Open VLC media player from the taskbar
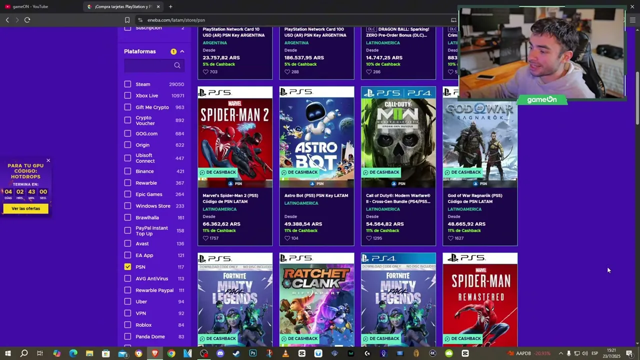The image size is (640, 360). [285, 353]
